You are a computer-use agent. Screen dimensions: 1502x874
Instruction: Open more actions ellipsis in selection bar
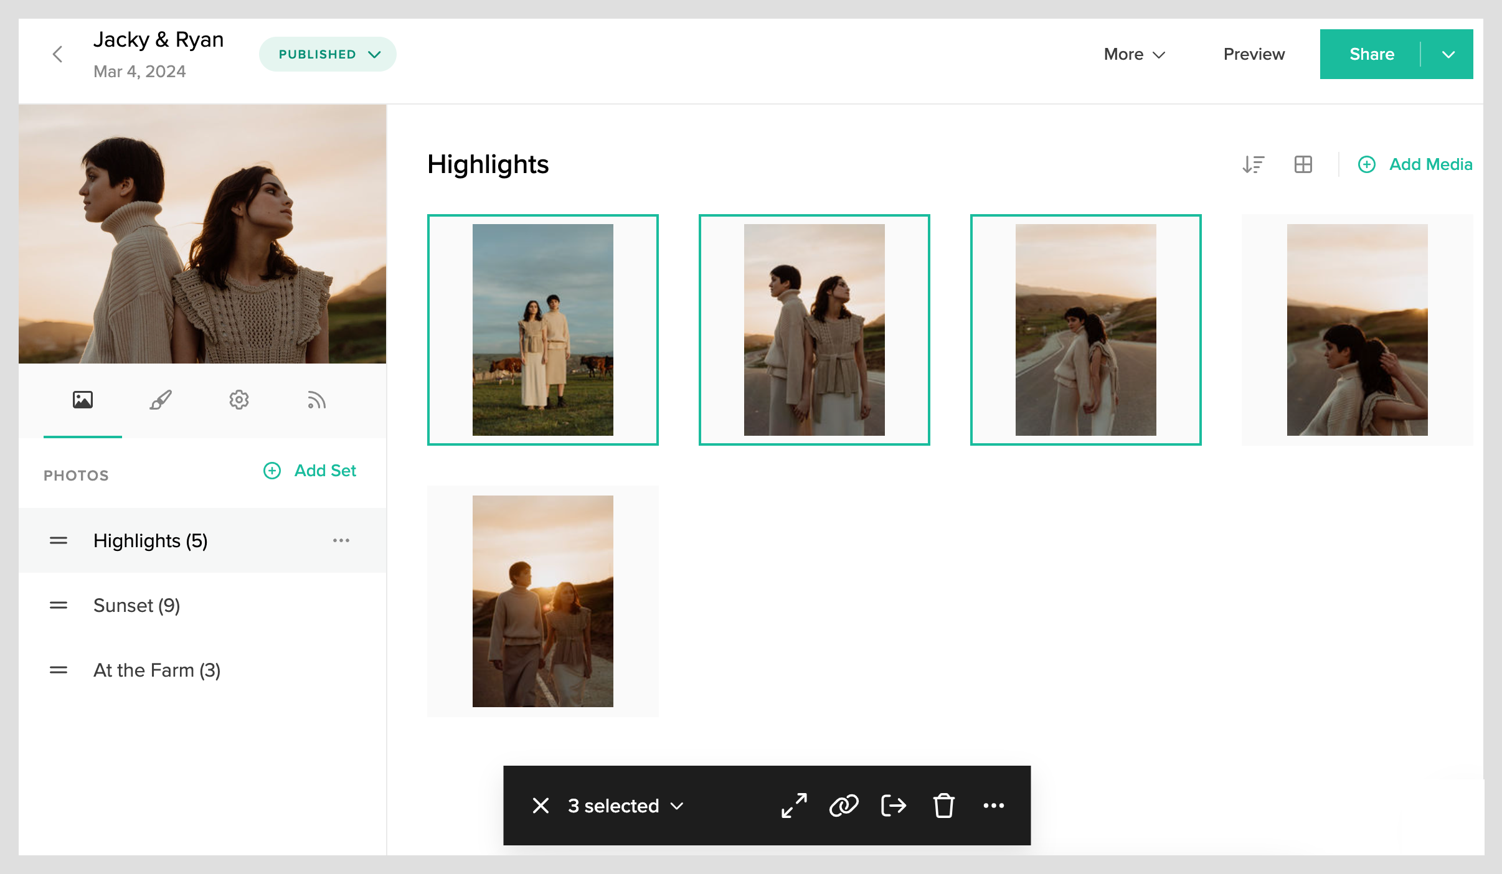point(993,806)
